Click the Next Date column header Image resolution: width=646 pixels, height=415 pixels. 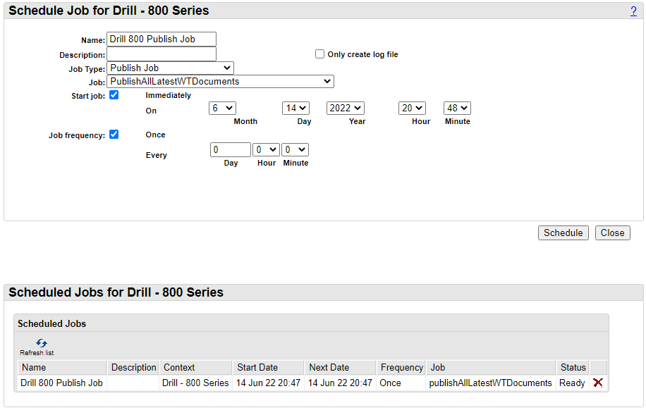tap(341, 368)
